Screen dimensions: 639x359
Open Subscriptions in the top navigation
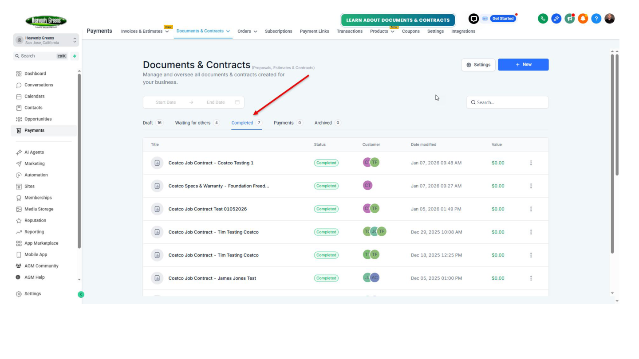point(278,31)
